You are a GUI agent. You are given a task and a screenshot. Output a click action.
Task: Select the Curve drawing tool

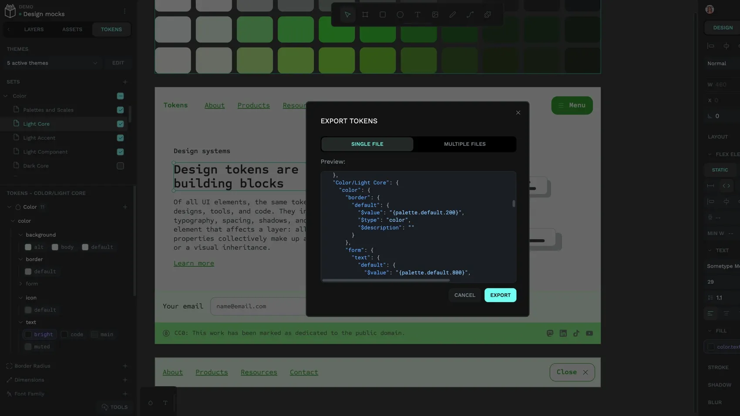[470, 14]
